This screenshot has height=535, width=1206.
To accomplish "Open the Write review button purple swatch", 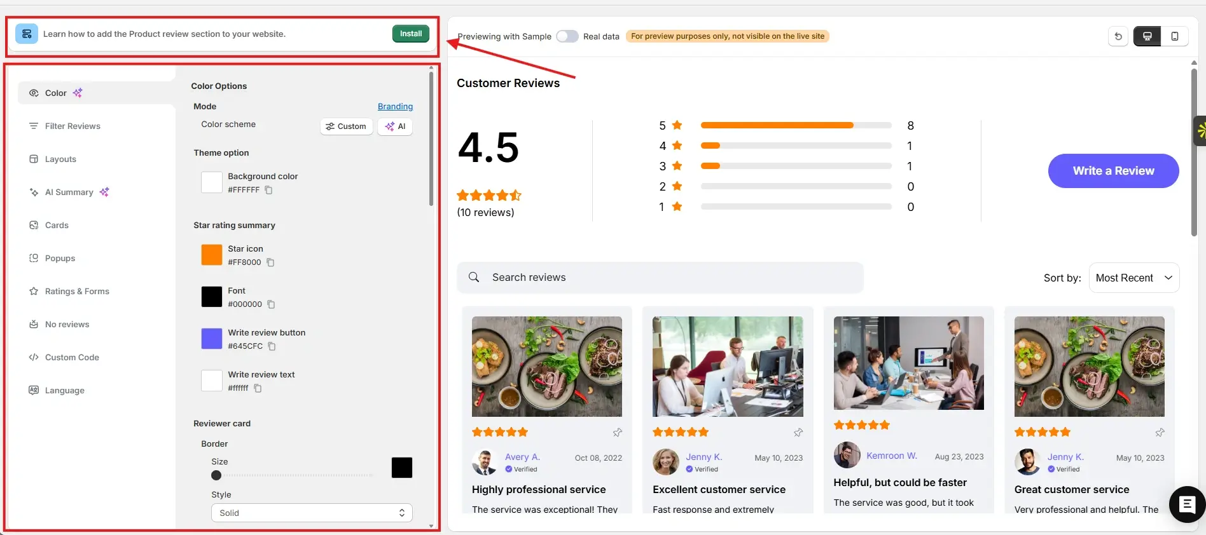I will pyautogui.click(x=212, y=339).
